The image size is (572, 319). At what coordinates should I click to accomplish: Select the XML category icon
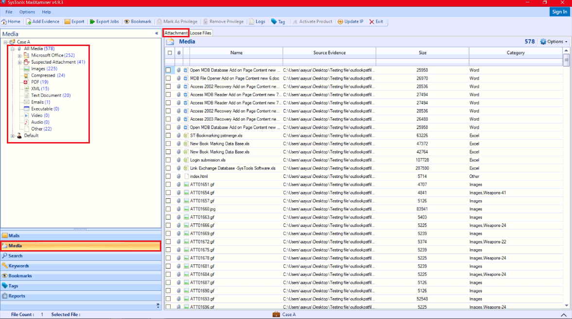[x=27, y=89]
